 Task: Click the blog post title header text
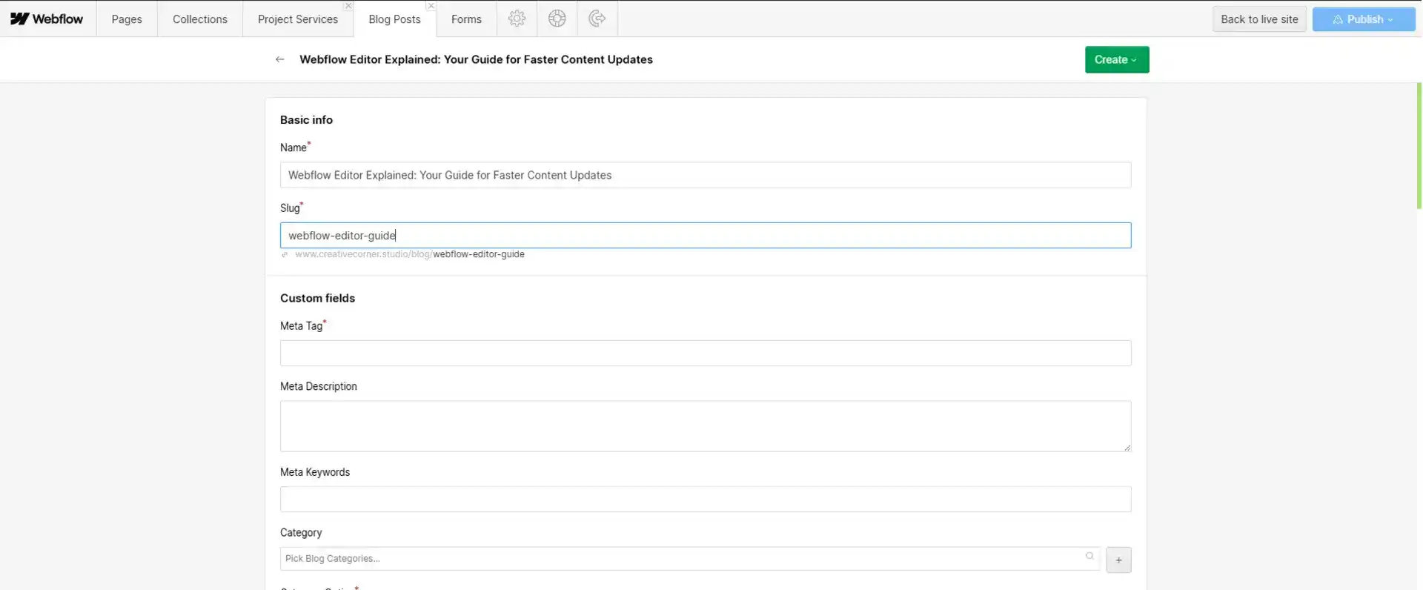(476, 59)
